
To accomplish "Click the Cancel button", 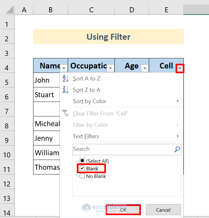I will [x=163, y=210].
